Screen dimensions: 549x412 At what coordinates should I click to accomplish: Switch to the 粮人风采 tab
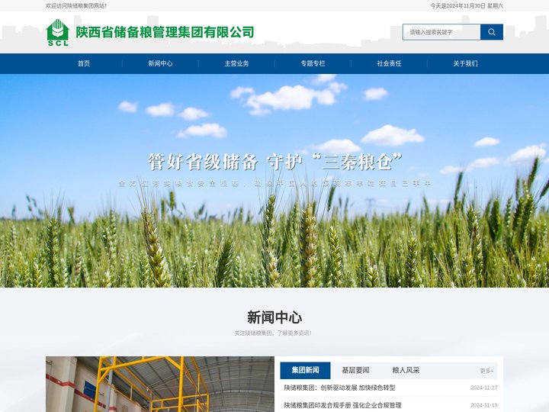pyautogui.click(x=406, y=370)
